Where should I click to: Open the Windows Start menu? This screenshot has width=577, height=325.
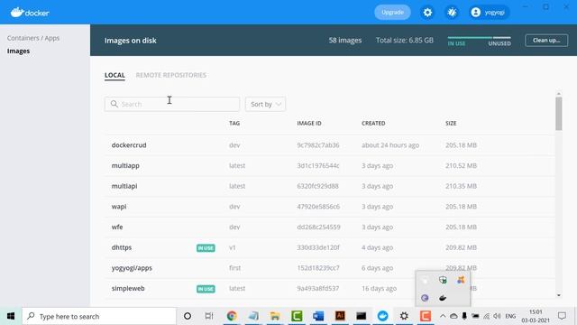pos(11,316)
